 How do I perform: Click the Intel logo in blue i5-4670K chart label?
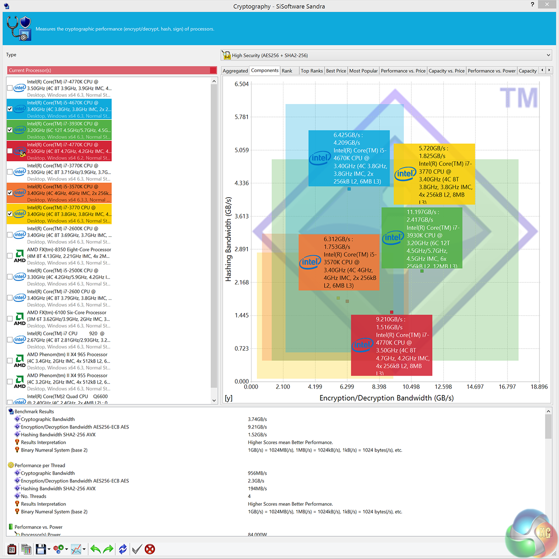pyautogui.click(x=320, y=158)
